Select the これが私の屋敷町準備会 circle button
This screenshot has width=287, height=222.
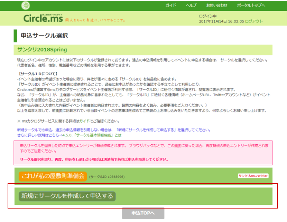coord(53,176)
